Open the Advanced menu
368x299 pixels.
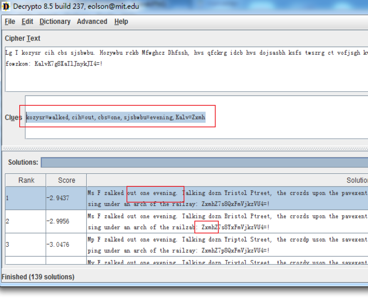(92, 22)
